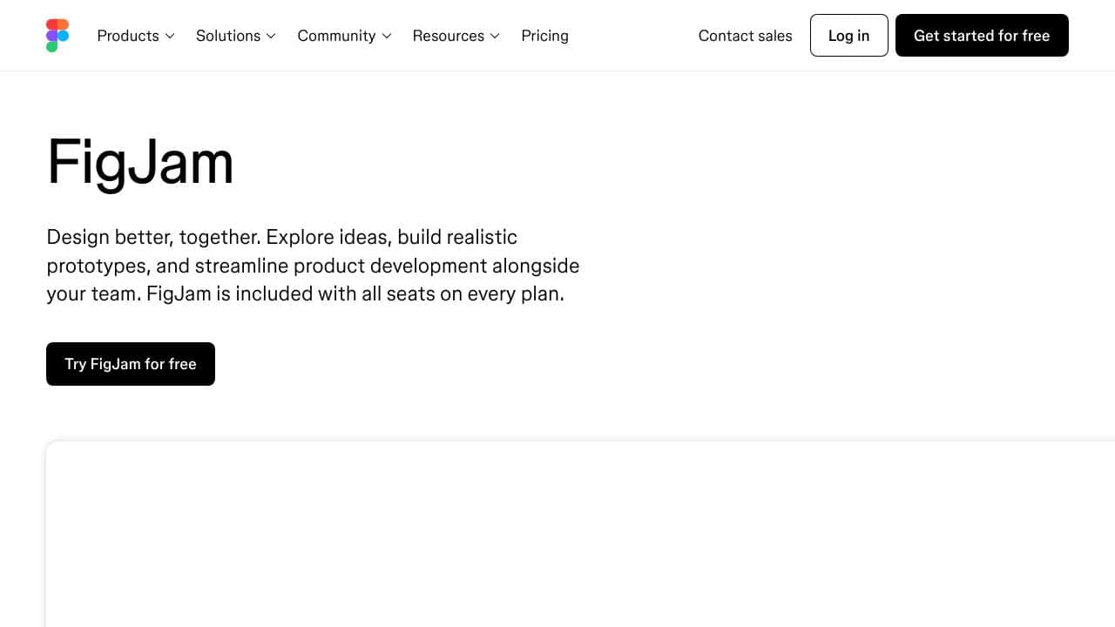Expand the chevron beside Community
The width and height of the screenshot is (1115, 627).
tap(387, 36)
